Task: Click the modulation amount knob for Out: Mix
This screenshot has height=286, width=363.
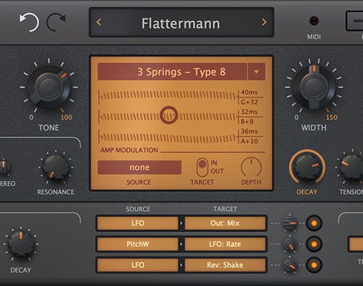Action: 290,223
